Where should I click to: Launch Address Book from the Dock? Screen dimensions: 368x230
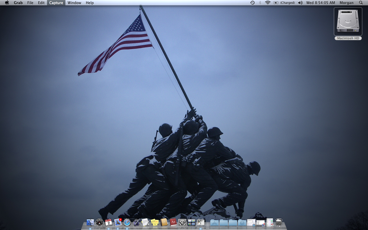coord(164,222)
